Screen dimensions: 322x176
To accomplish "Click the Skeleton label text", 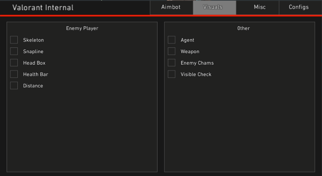I will pos(33,40).
